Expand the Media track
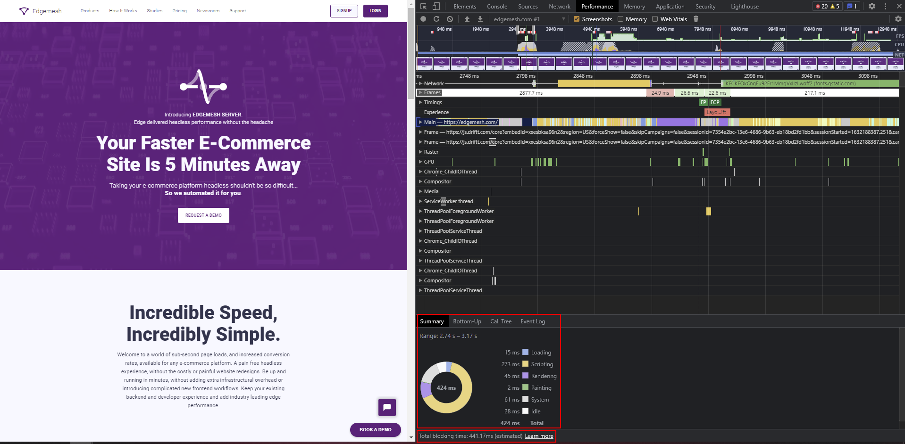 pyautogui.click(x=420, y=191)
